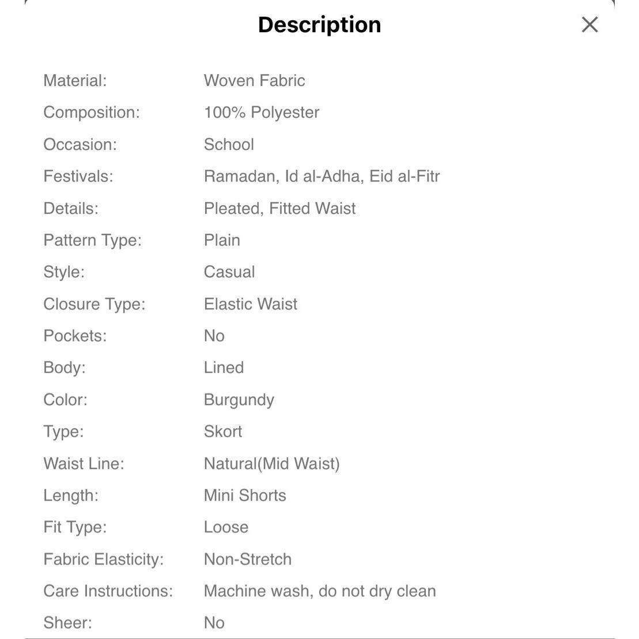Click the Elastic Waist closure value
The height and width of the screenshot is (639, 639).
[x=251, y=304]
